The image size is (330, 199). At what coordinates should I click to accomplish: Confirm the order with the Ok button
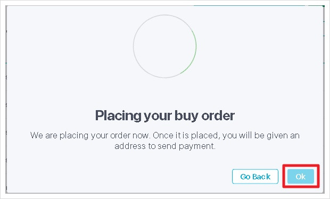tap(301, 176)
